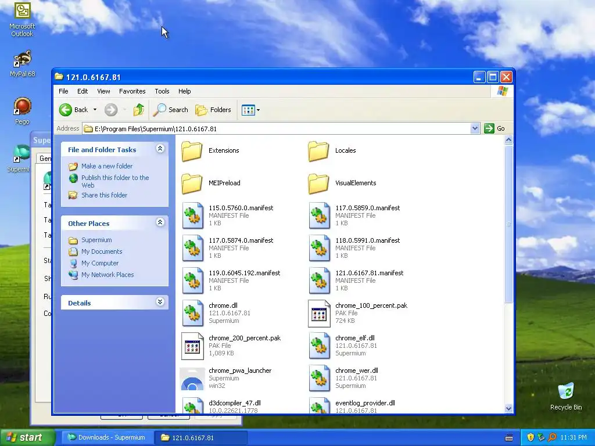The height and width of the screenshot is (446, 595).
Task: Click the Search magnifier toolbar button
Action: point(170,110)
